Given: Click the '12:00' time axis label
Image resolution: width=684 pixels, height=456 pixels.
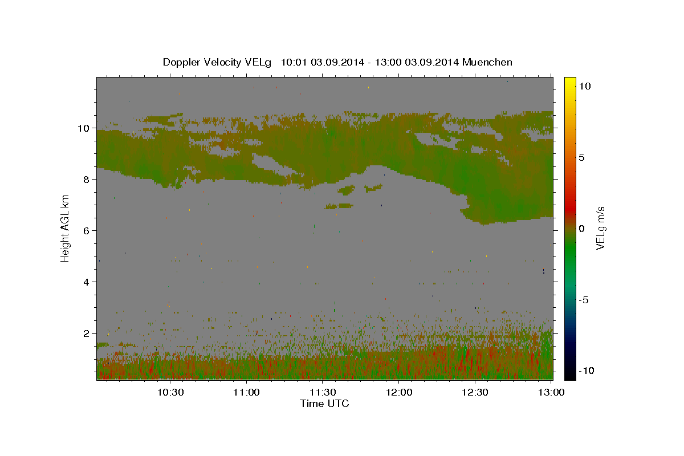Looking at the screenshot, I should (x=399, y=392).
